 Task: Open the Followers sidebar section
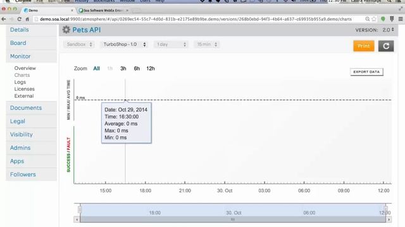[31, 175]
